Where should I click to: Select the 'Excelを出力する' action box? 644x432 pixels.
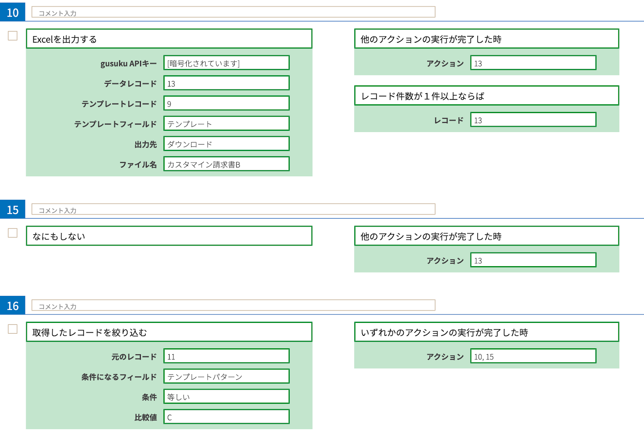[x=169, y=39]
